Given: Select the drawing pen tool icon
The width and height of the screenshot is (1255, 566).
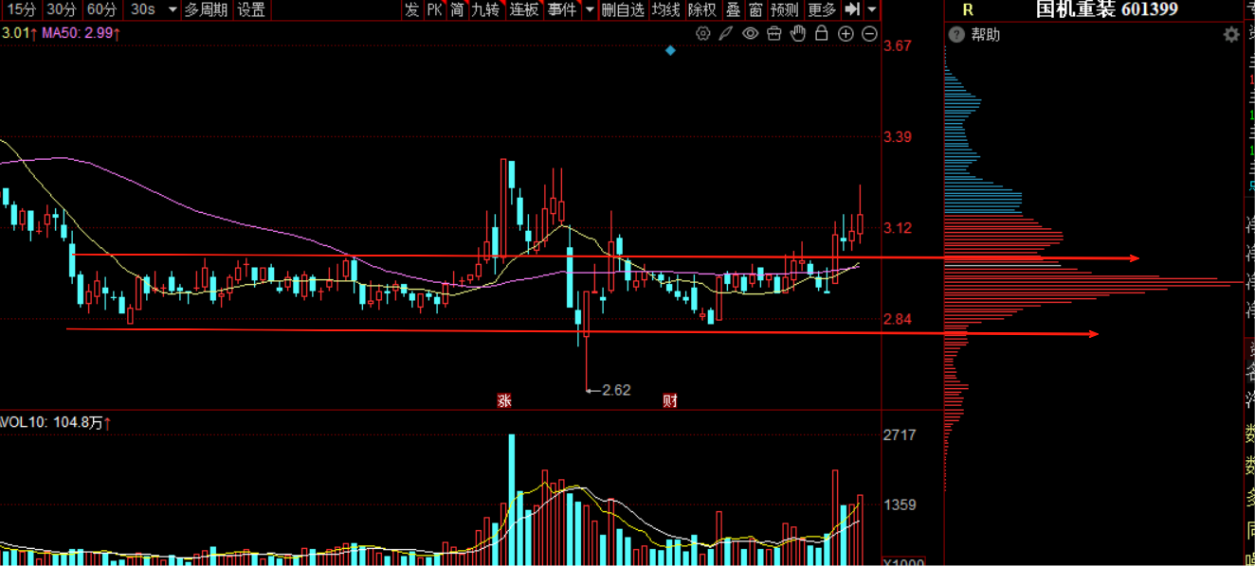Looking at the screenshot, I should tap(726, 33).
